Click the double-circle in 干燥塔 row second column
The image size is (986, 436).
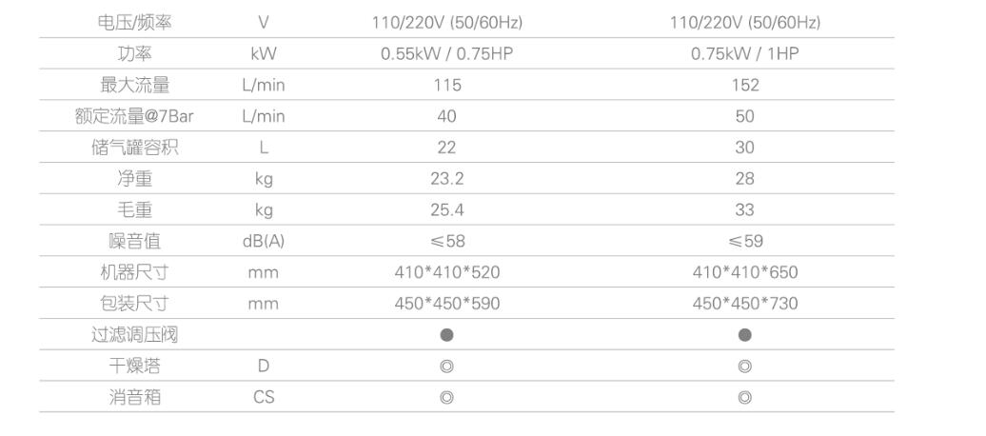pos(744,367)
